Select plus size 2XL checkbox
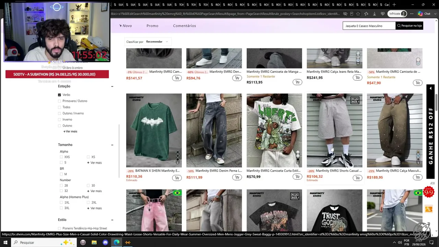The image size is (439, 247). pos(88,203)
